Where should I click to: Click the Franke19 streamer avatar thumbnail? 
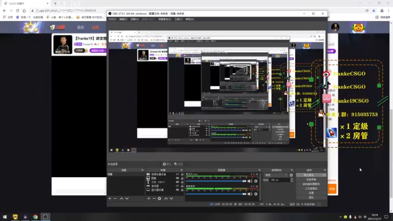click(63, 45)
